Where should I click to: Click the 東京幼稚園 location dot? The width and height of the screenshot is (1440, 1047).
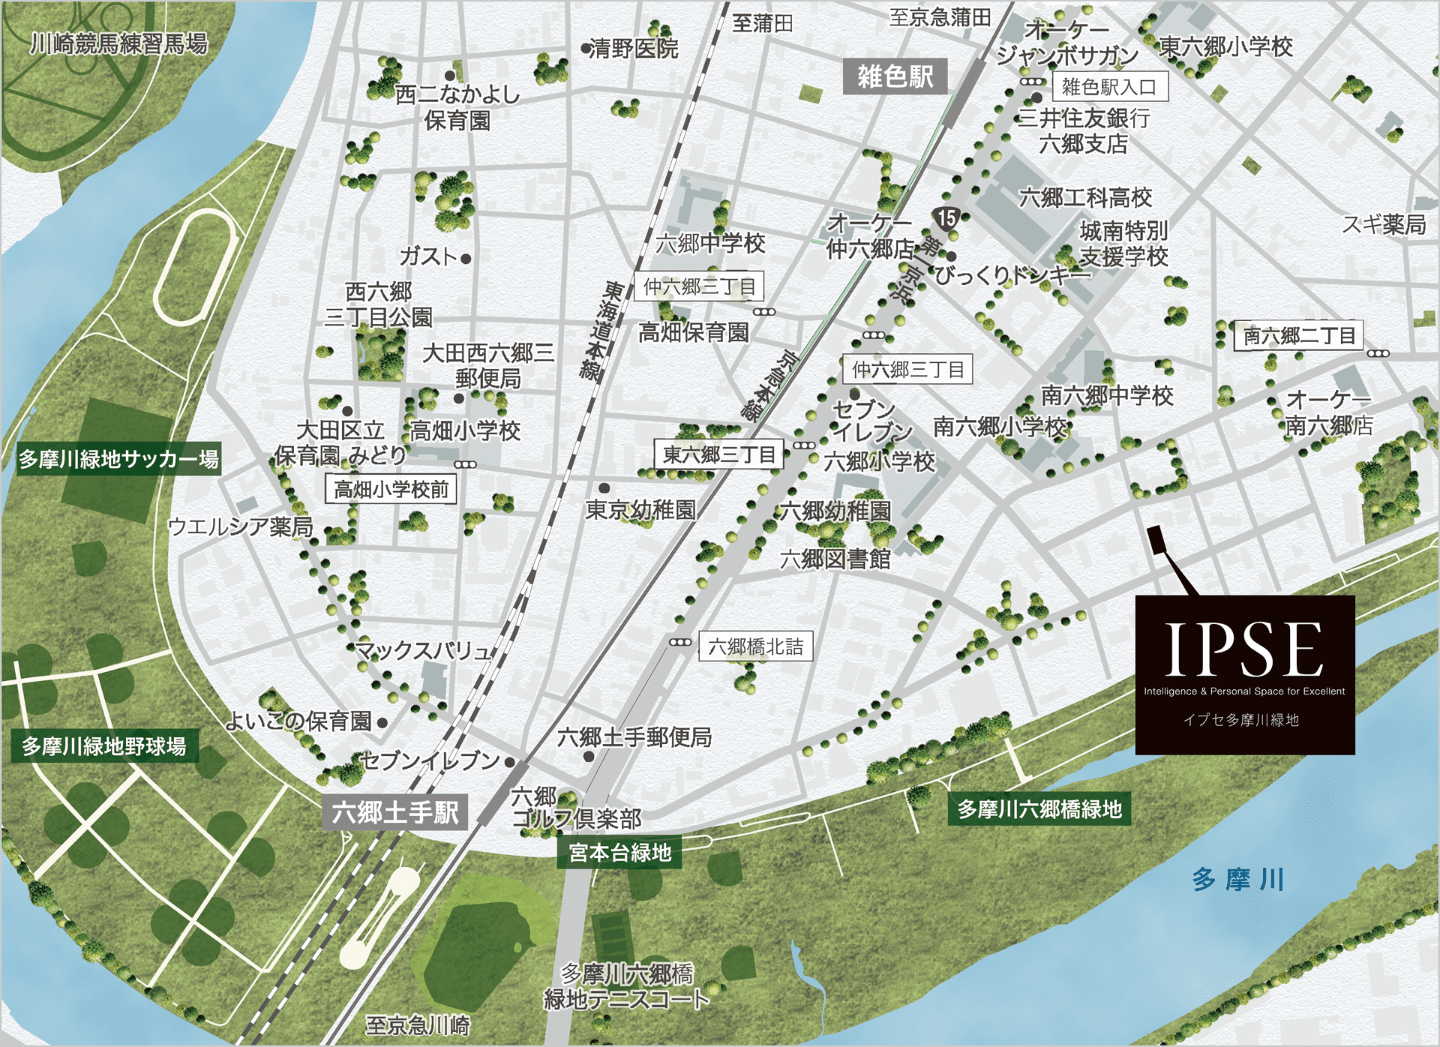click(604, 487)
